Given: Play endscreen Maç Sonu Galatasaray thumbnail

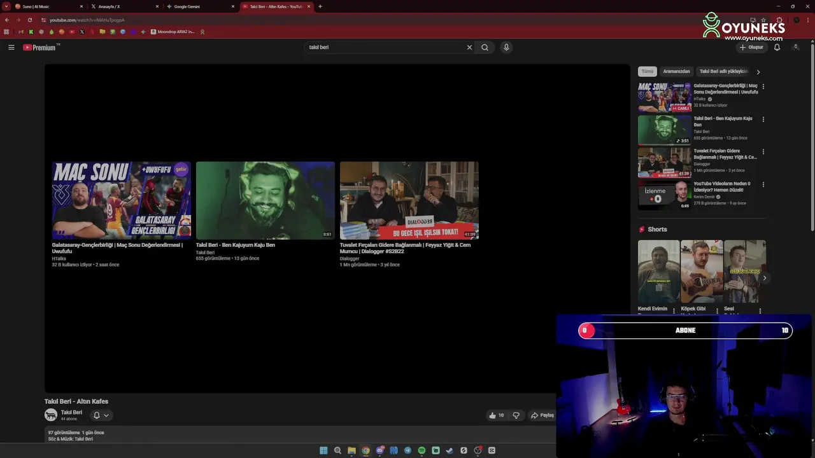Looking at the screenshot, I should coord(121,200).
